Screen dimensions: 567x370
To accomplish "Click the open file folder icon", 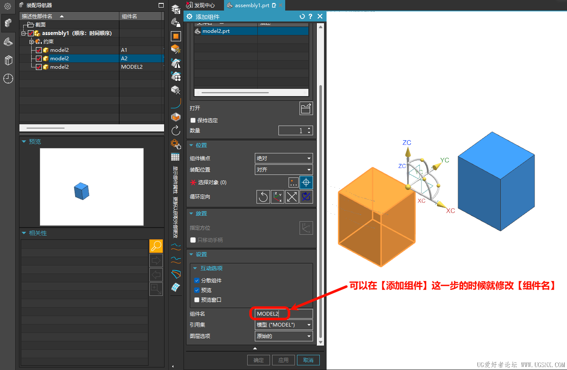I will [x=306, y=108].
